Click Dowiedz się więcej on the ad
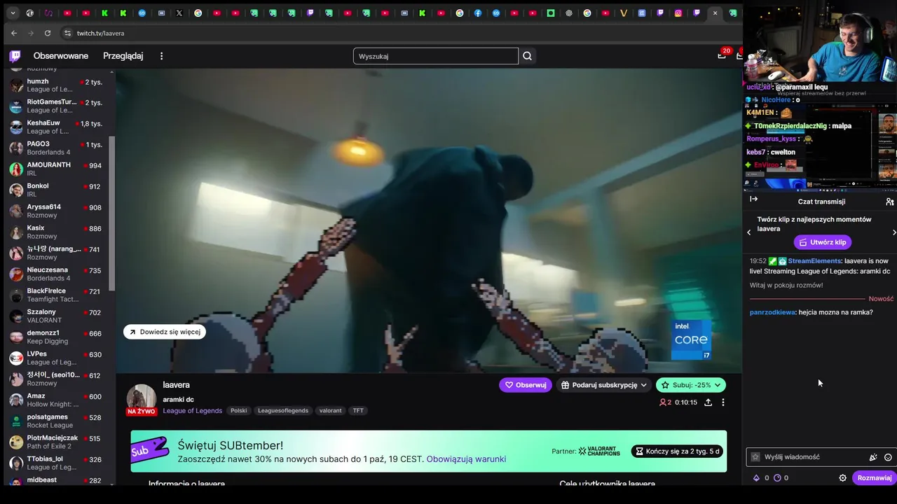This screenshot has height=504, width=897. click(165, 332)
